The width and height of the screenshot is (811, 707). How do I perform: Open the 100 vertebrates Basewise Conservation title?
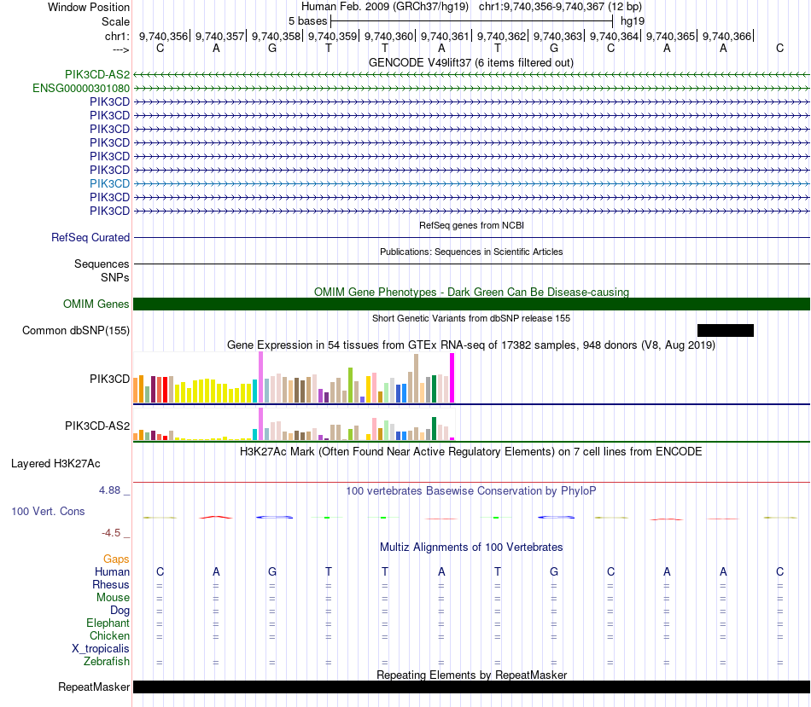471,491
